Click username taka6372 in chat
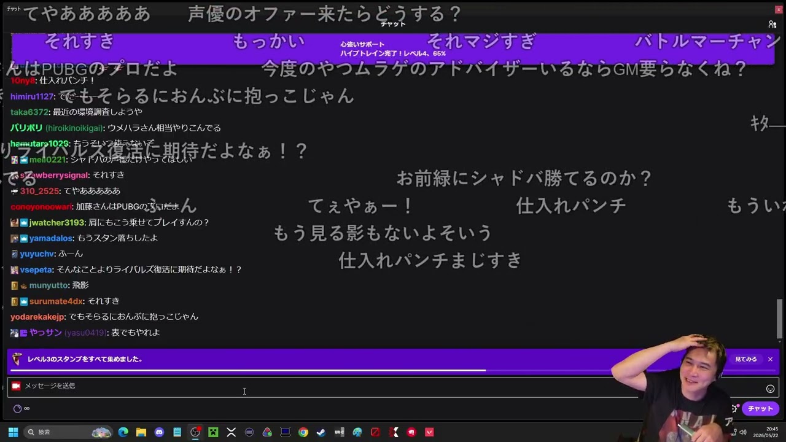This screenshot has height=442, width=786. click(29, 112)
